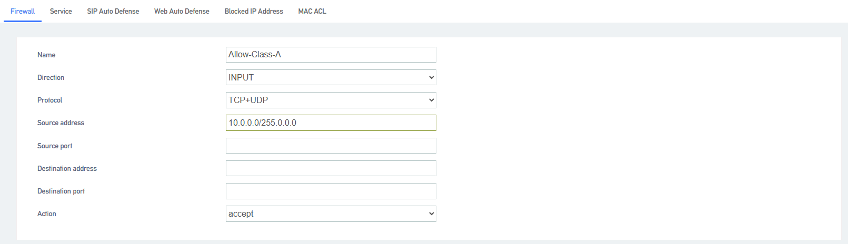Click the Direction dropdown arrow
848x244 pixels.
pyautogui.click(x=432, y=77)
